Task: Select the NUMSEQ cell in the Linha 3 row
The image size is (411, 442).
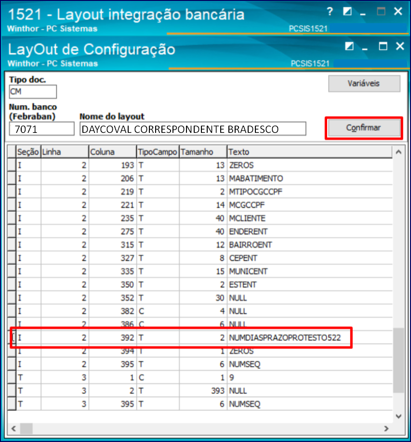Action: tap(310, 404)
